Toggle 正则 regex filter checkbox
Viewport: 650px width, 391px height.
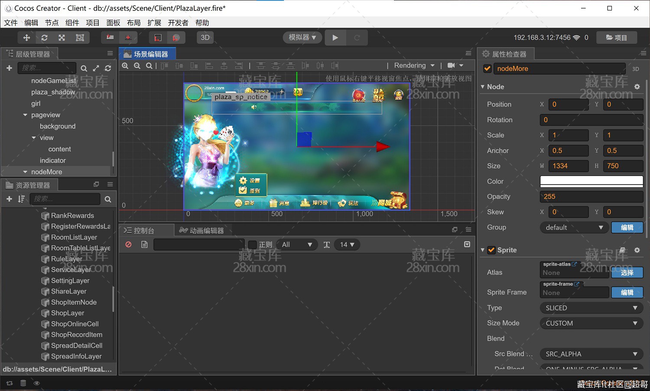[252, 245]
